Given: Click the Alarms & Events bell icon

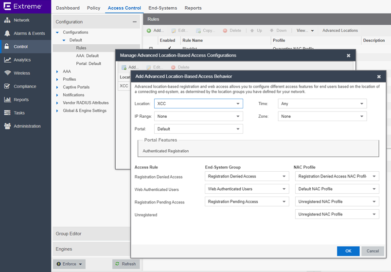Looking at the screenshot, I should tap(7, 34).
